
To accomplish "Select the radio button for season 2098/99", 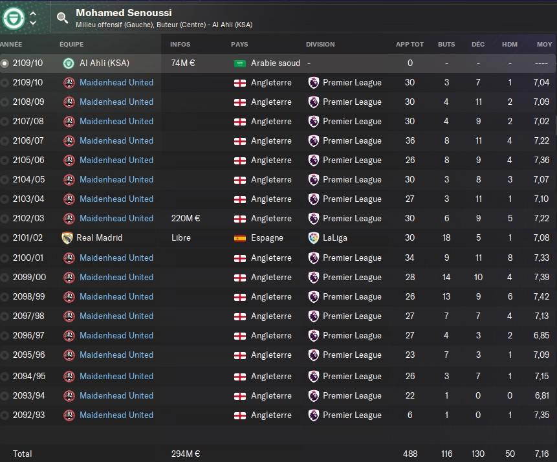I will tap(5, 297).
